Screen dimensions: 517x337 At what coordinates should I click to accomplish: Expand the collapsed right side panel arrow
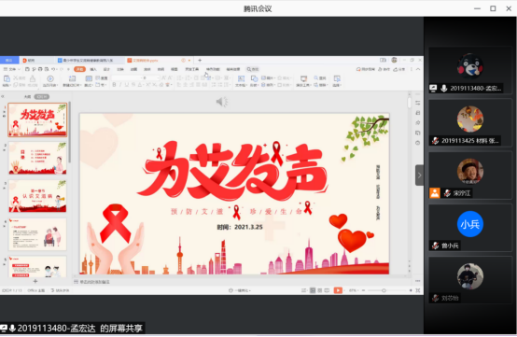[419, 176]
